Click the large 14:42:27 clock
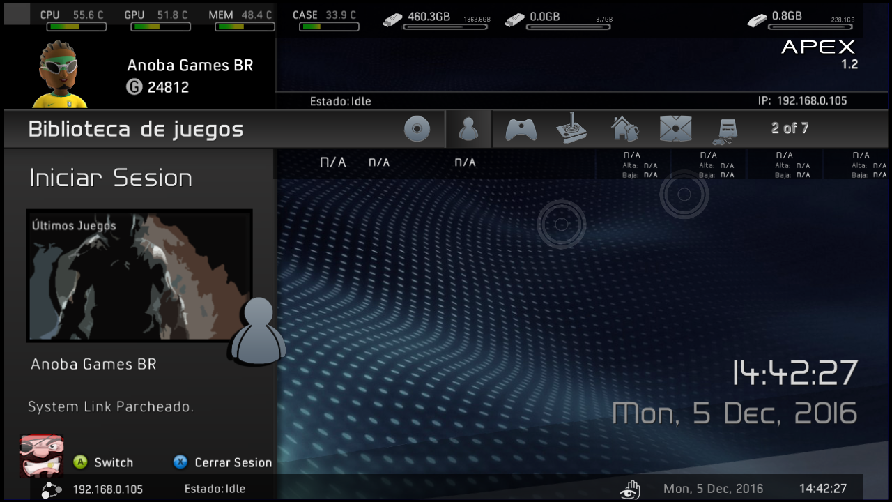892x502 pixels. [794, 374]
